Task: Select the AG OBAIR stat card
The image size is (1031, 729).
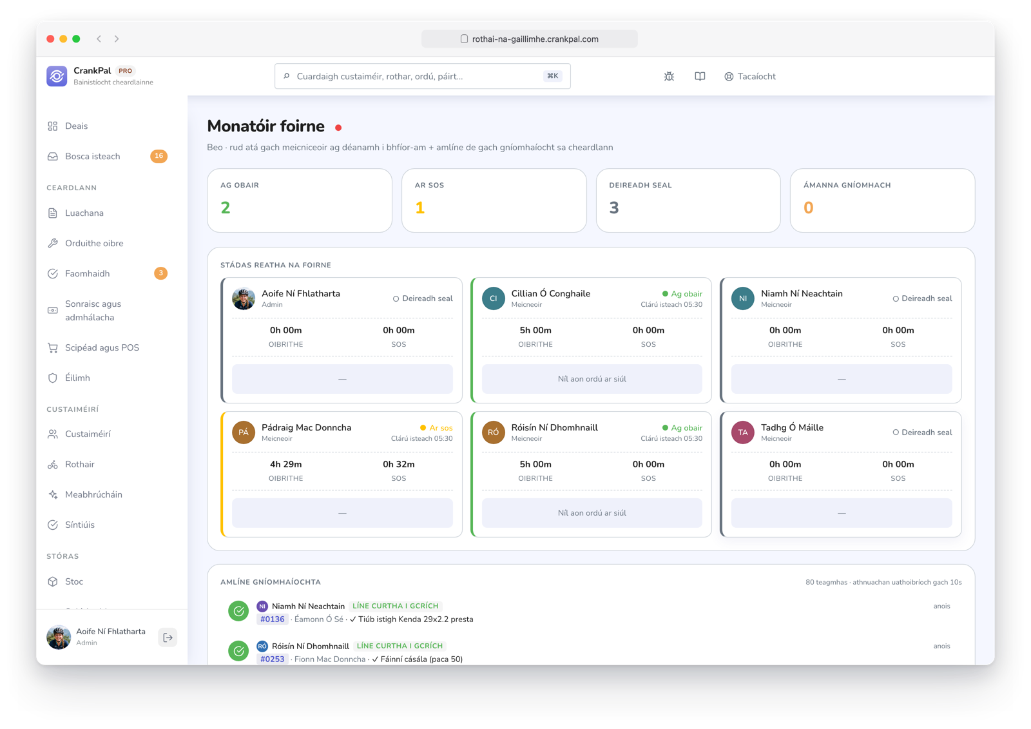Action: pos(300,200)
